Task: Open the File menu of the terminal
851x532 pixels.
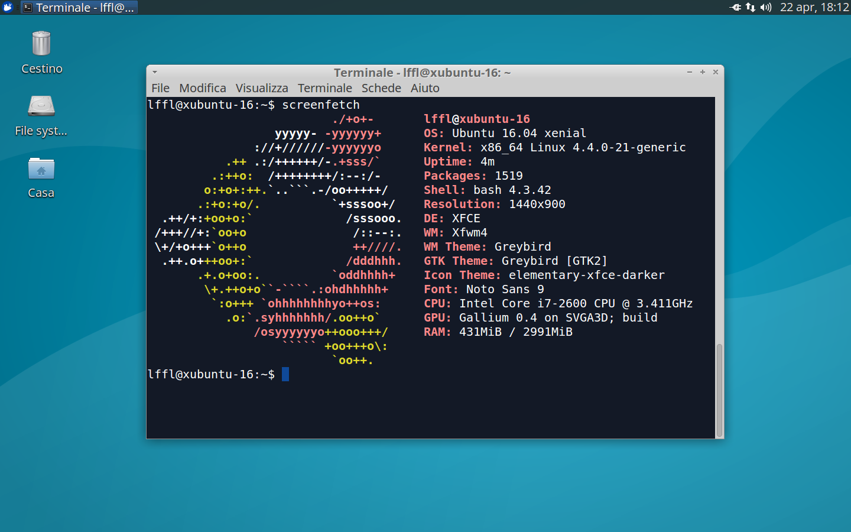Action: pos(160,87)
